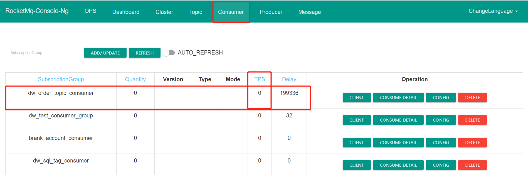Delete the dw_sql_tag_consumer group
The width and height of the screenshot is (528, 175).
tap(472, 165)
